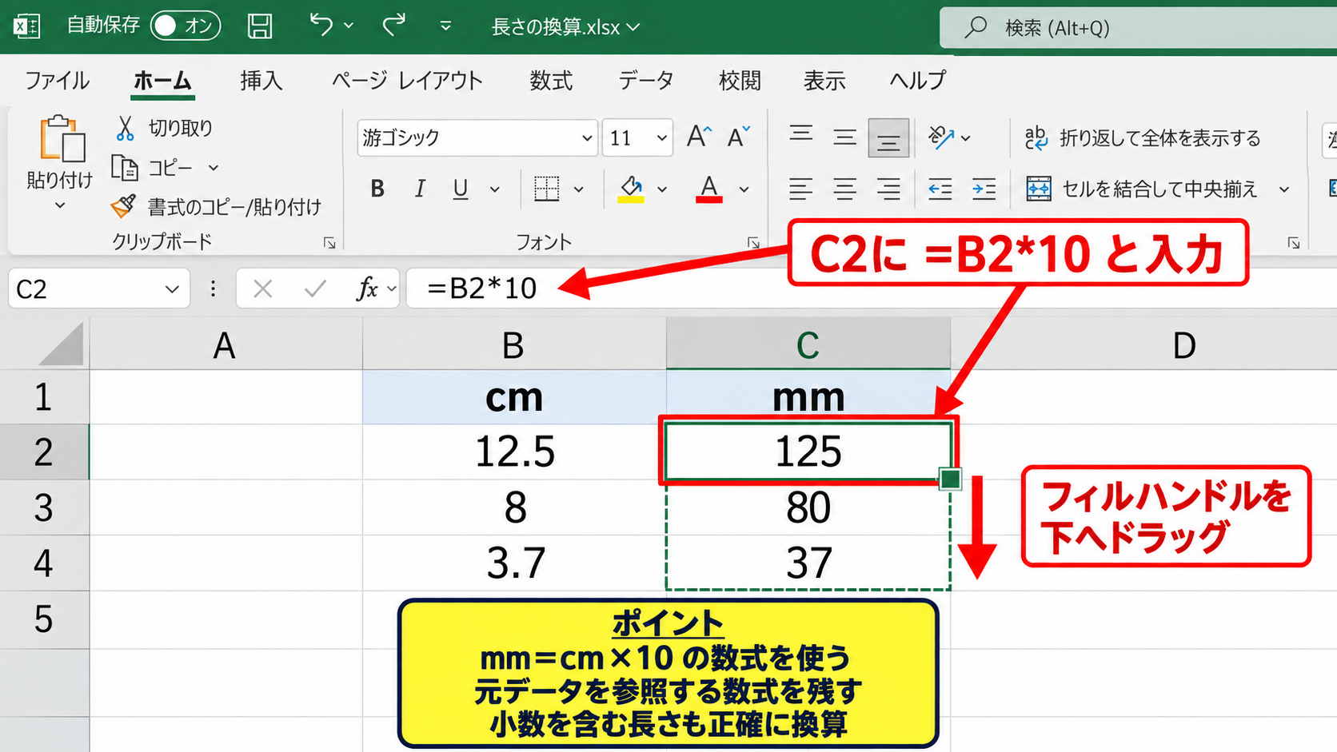Open the ファイル menu tab
Image resolution: width=1337 pixels, height=752 pixels.
coord(57,81)
